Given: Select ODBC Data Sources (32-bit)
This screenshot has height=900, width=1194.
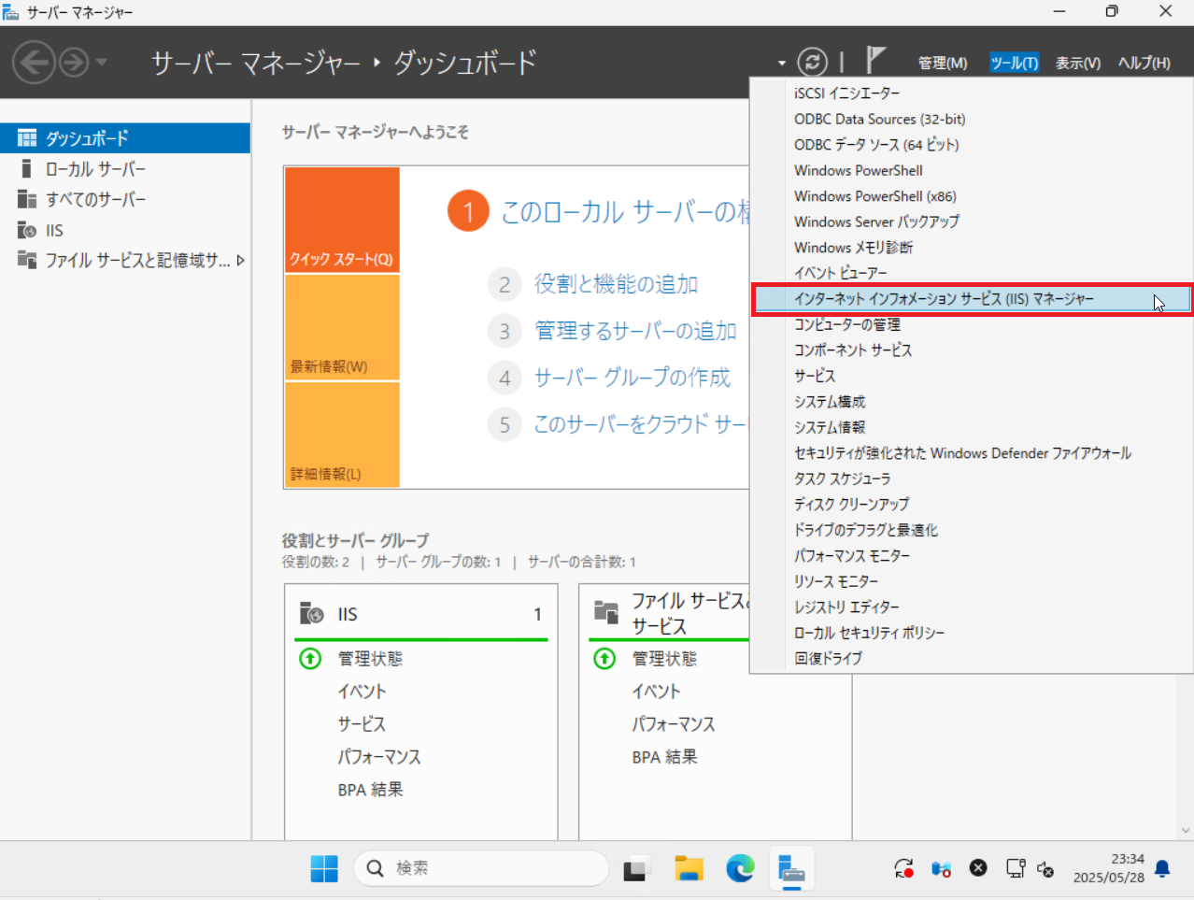Looking at the screenshot, I should [972, 119].
